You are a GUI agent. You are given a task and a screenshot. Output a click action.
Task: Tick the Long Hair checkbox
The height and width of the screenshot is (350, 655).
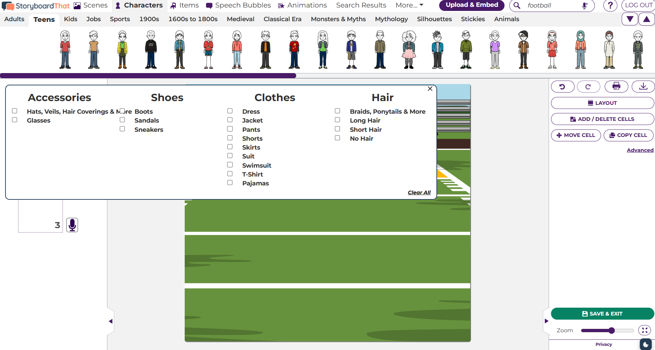tap(337, 120)
